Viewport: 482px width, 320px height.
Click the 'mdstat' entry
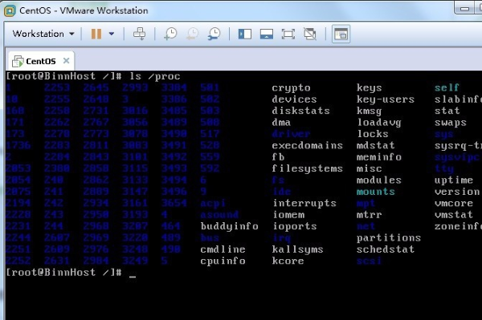(x=376, y=145)
